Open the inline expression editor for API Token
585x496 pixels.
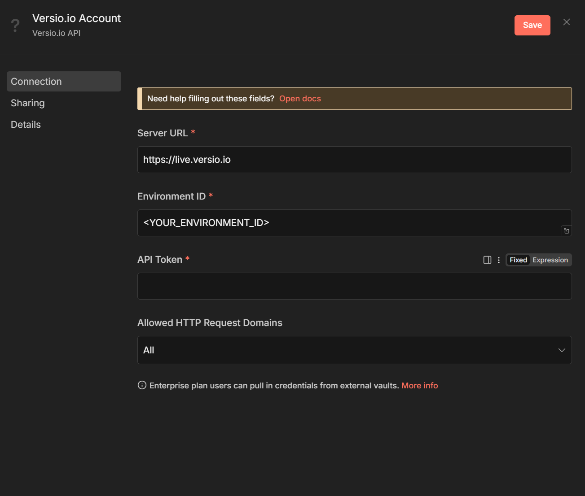(487, 260)
